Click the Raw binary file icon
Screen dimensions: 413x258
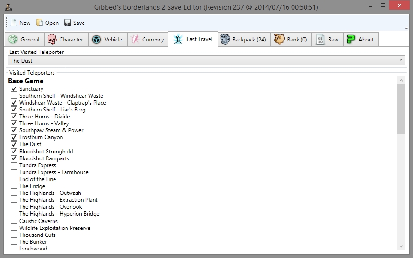(x=320, y=40)
